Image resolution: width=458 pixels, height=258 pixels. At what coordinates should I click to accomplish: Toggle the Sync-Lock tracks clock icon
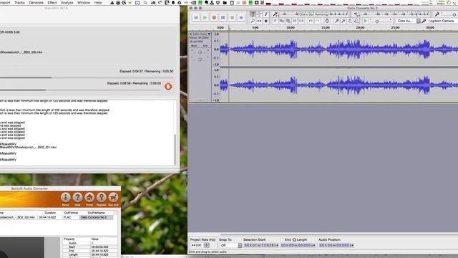(327, 21)
